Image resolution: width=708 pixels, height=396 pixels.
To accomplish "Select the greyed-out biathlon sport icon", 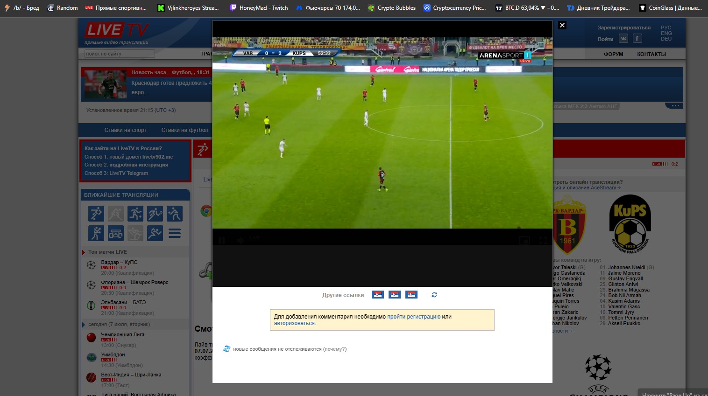I will pyautogui.click(x=135, y=233).
